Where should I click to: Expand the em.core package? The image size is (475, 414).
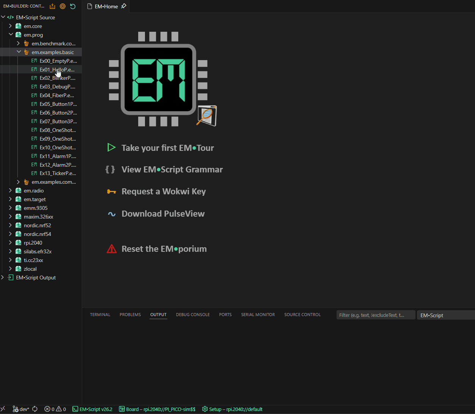click(10, 26)
